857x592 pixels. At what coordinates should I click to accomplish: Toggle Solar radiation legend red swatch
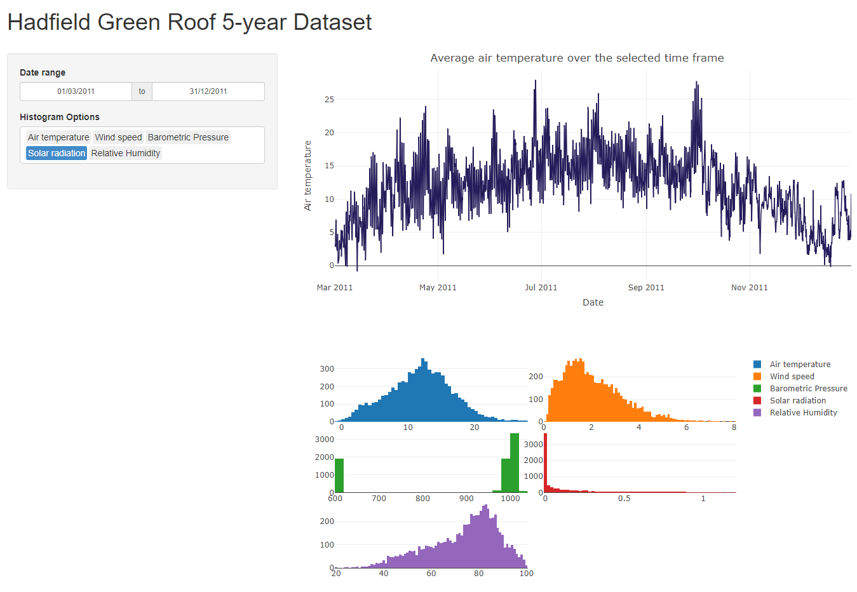point(757,401)
